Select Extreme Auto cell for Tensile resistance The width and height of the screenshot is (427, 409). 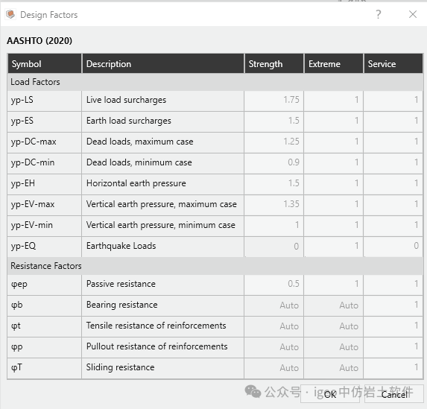tap(334, 326)
